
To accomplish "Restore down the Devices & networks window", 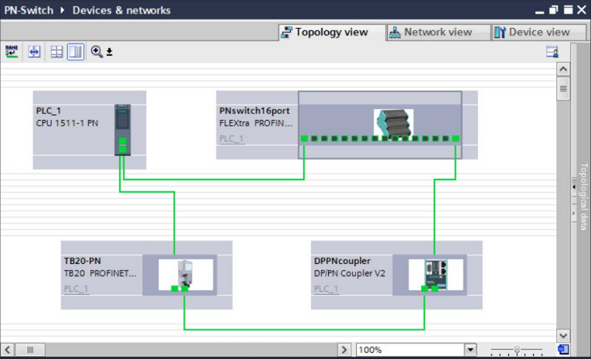I will coord(553,10).
